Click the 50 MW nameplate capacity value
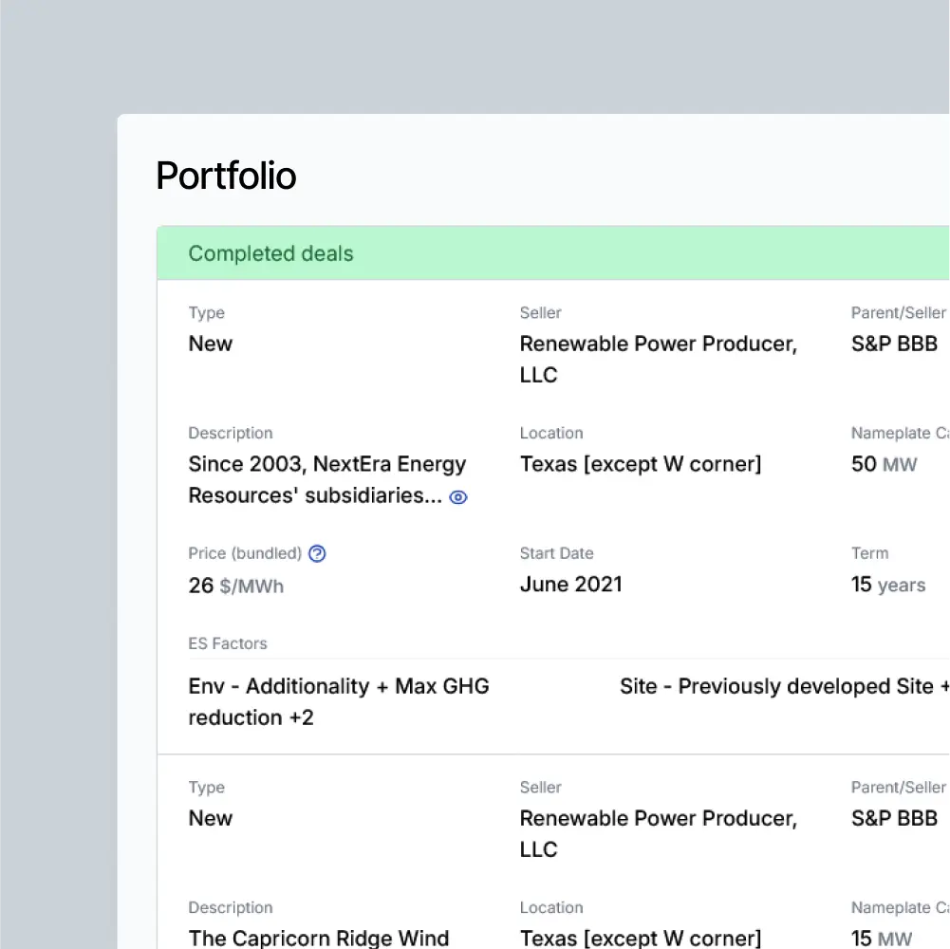 pyautogui.click(x=884, y=464)
